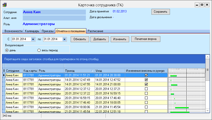Toggle manual changes checkbox for 14.01.2014 12:47:55 row
Screen dimensions: 212x120
point(146,84)
